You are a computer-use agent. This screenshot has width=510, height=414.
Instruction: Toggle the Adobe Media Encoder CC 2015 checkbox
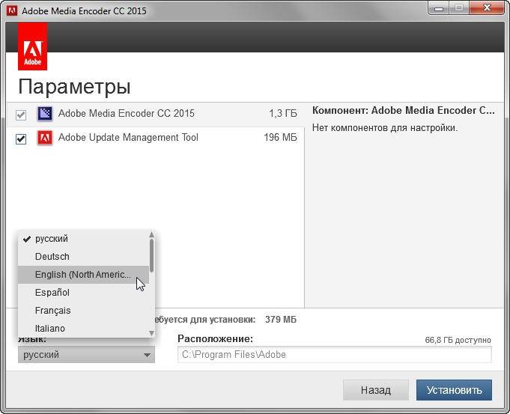(21, 115)
